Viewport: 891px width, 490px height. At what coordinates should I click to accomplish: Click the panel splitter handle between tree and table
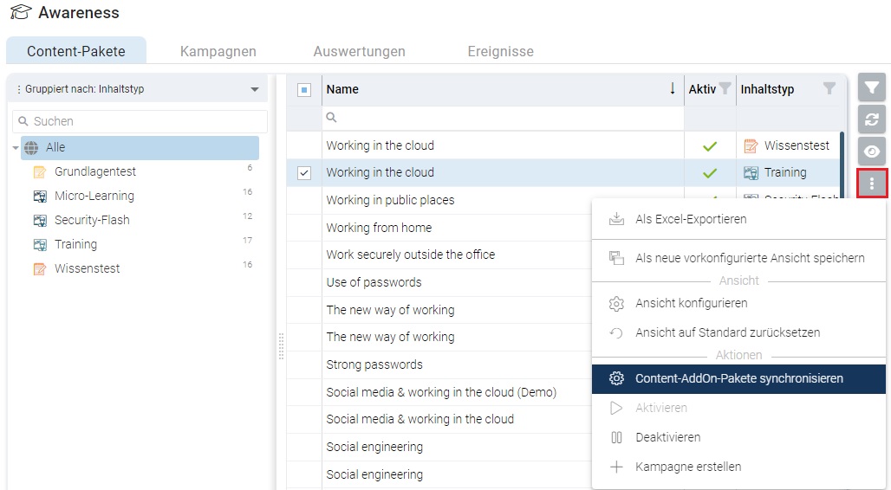point(281,345)
